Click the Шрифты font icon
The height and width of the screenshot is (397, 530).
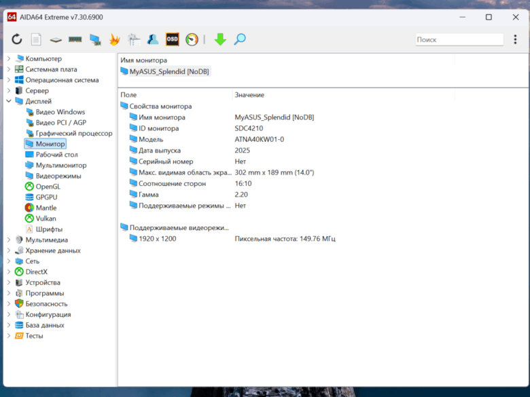click(x=29, y=229)
